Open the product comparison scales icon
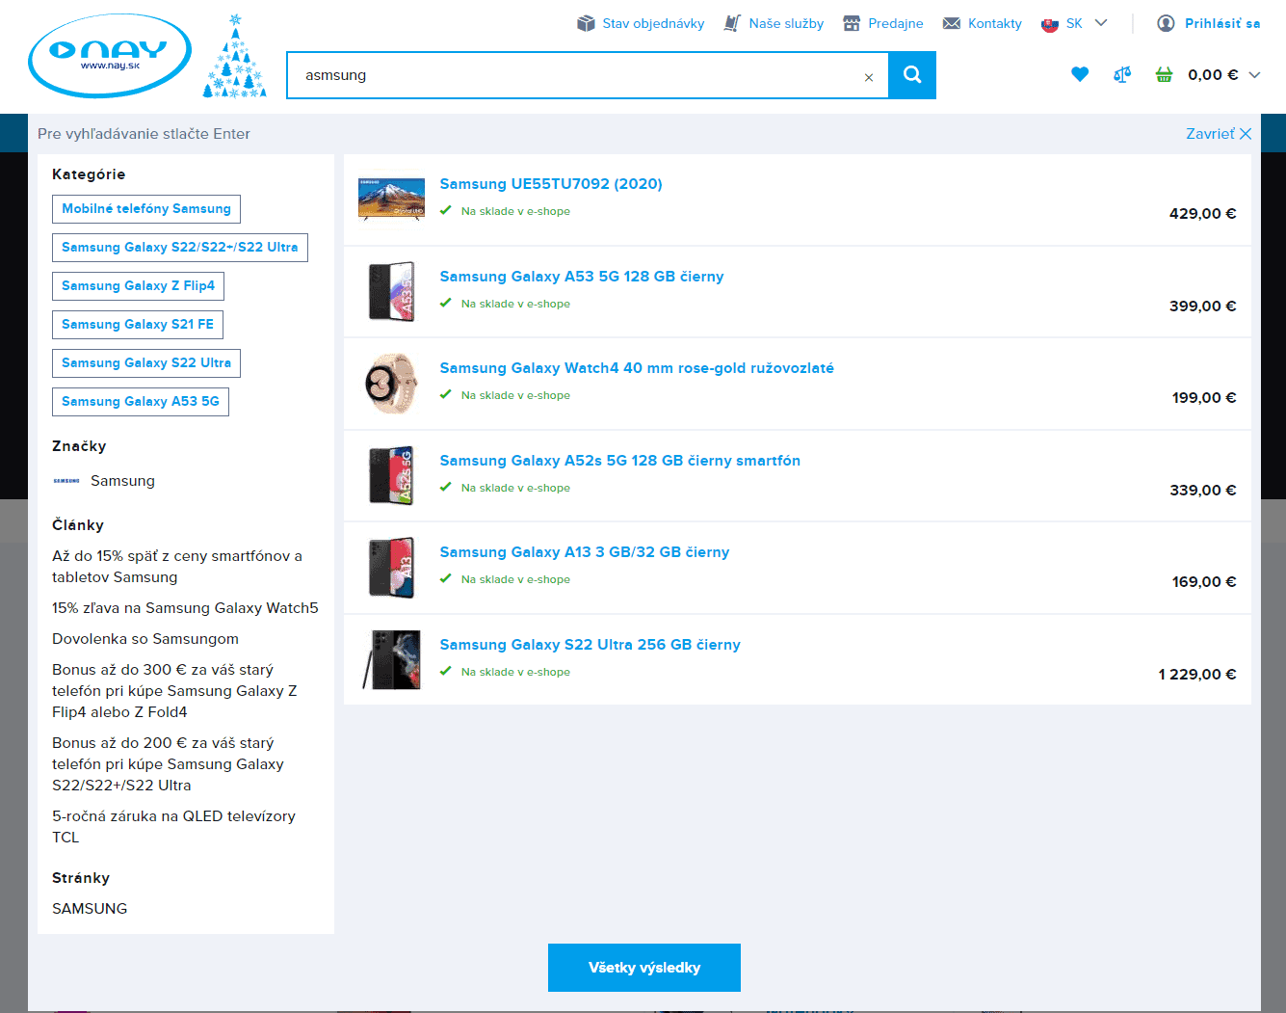1286x1013 pixels. point(1121,74)
